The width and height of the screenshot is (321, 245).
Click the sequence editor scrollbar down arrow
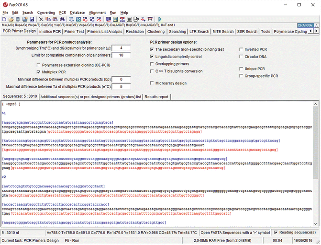[x=315, y=223]
